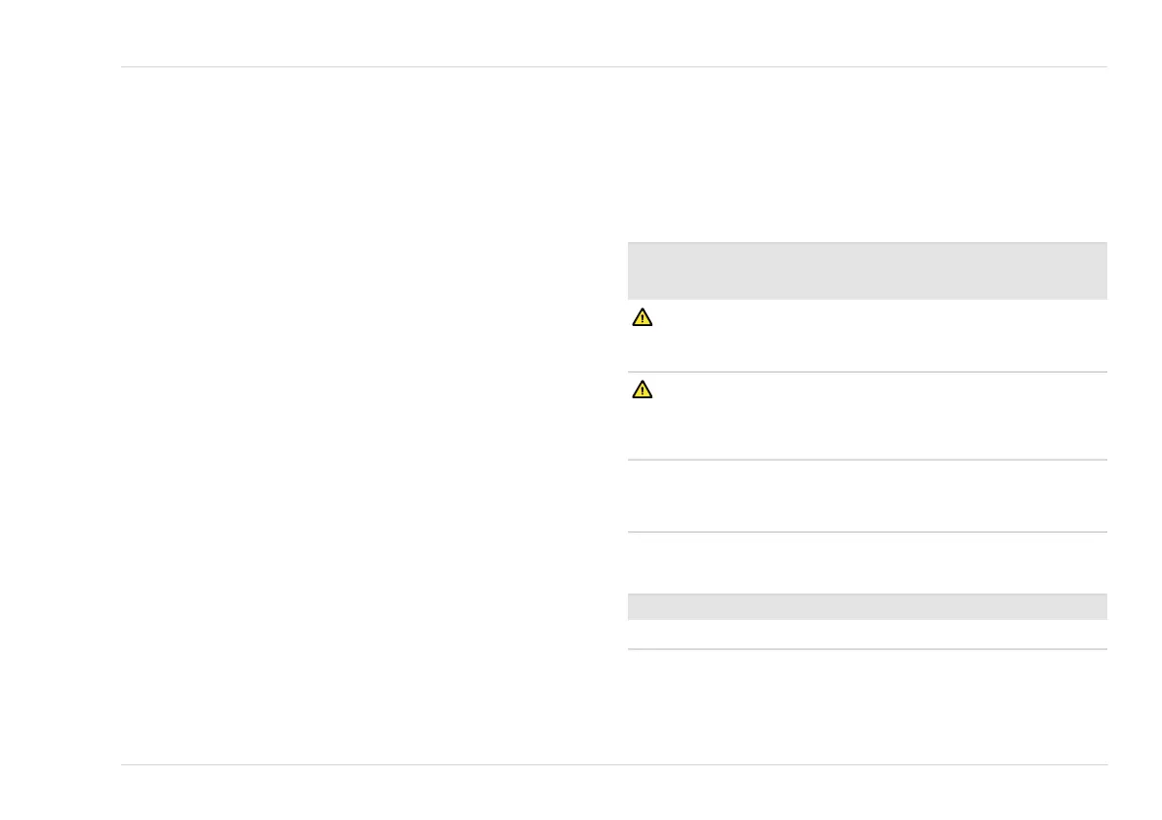
Task: Click the empty left column of the page
Action: 361,410
